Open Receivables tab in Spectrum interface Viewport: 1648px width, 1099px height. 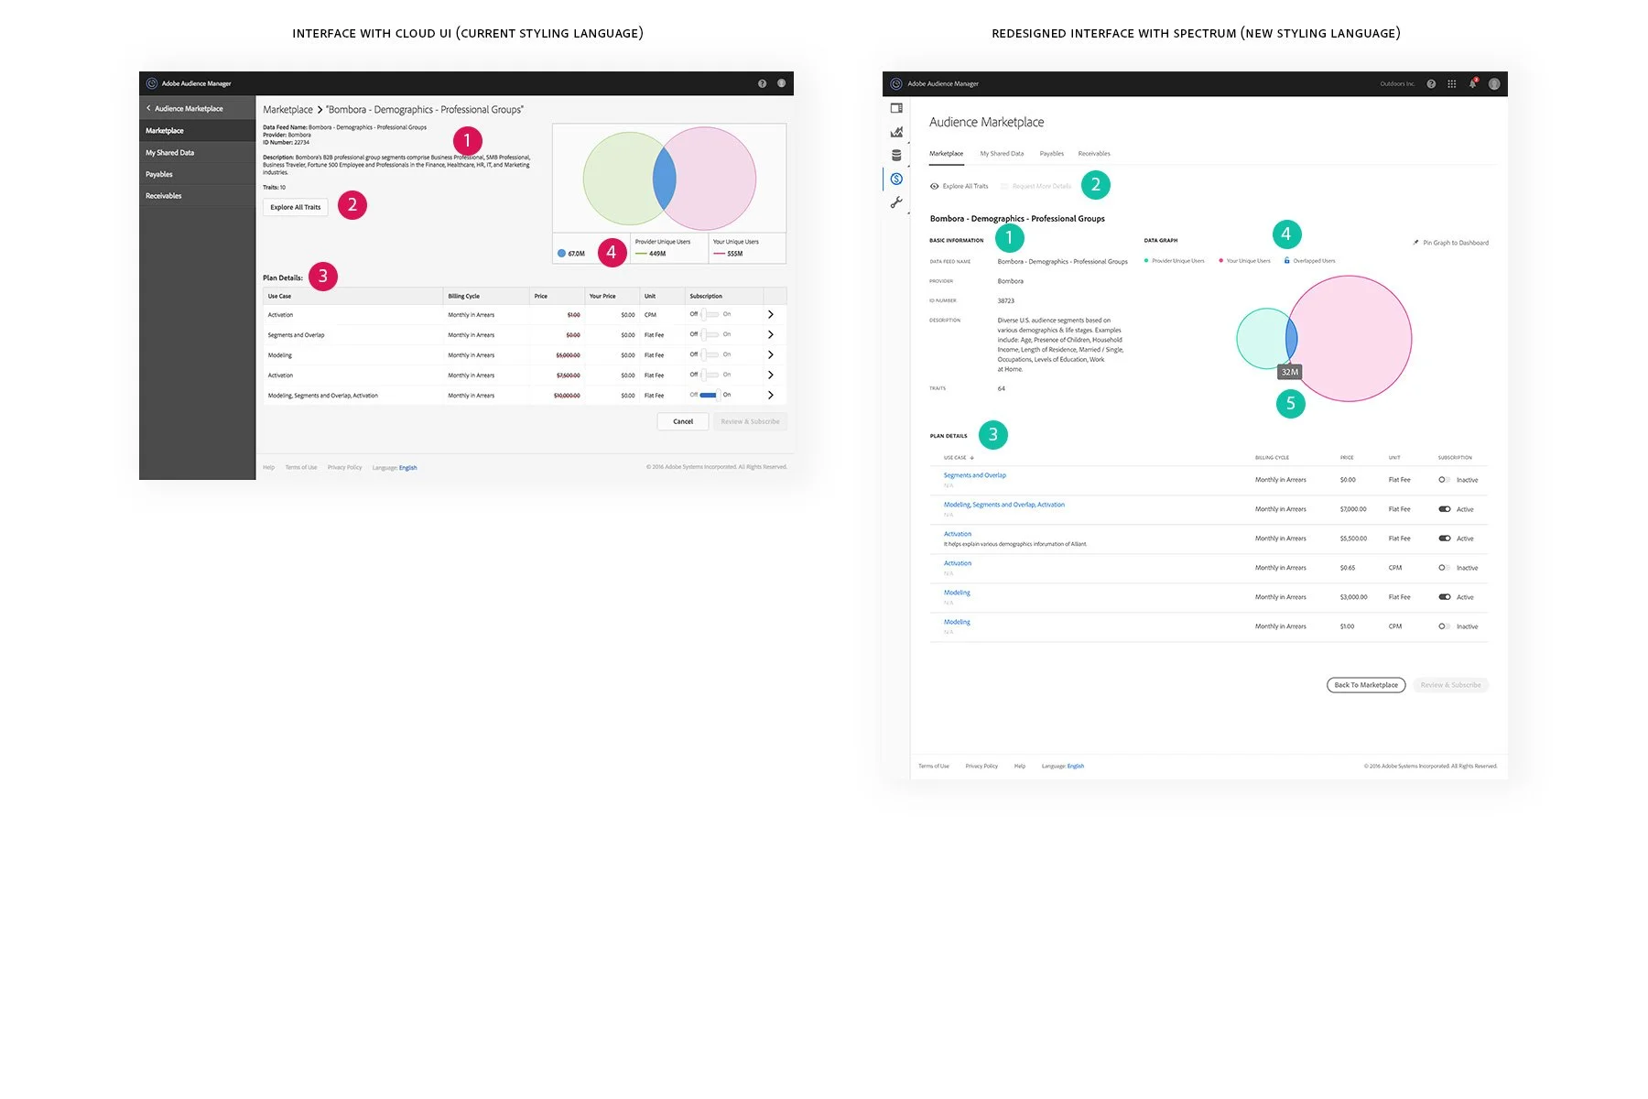click(x=1094, y=154)
